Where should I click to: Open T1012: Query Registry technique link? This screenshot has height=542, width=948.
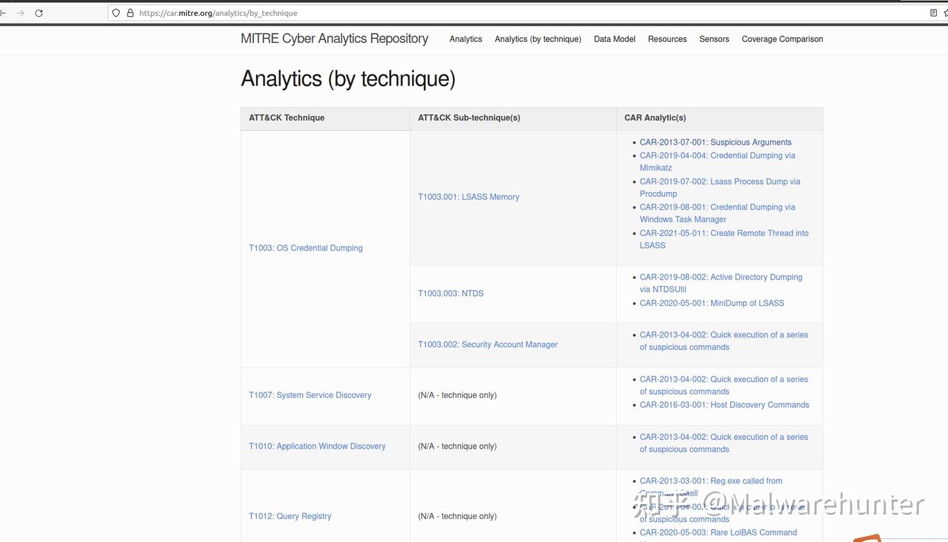click(x=290, y=516)
